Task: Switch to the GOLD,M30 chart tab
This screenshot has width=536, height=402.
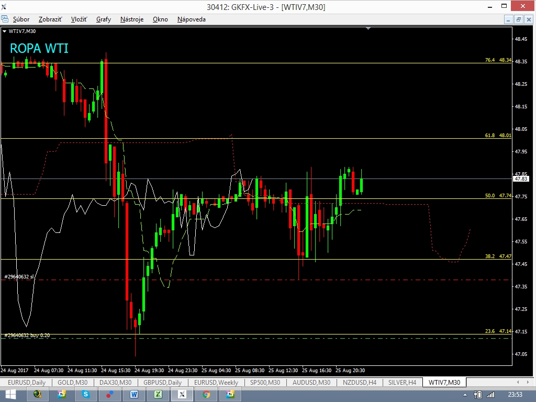Action: pos(72,383)
